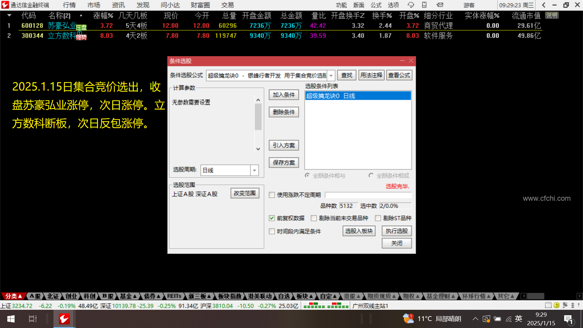Expand the 选股周期 日线 dropdown

[254, 170]
